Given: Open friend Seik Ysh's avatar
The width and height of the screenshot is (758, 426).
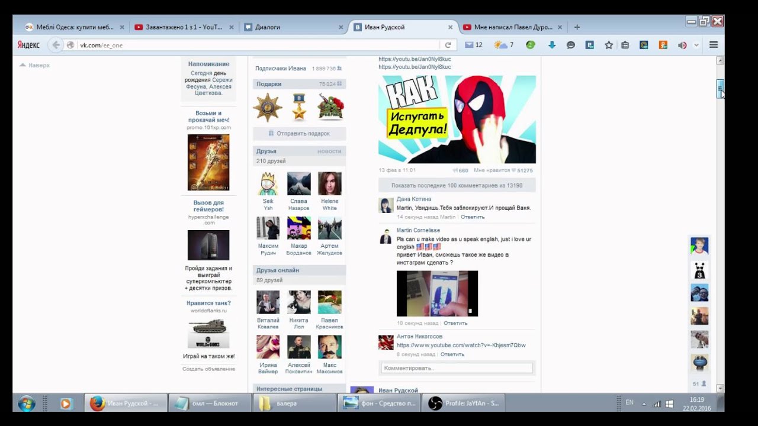Looking at the screenshot, I should tap(268, 183).
